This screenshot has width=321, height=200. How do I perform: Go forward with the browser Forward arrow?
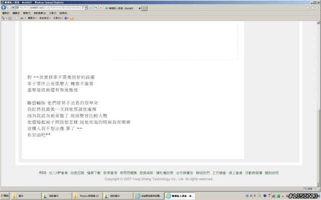click(9, 8)
